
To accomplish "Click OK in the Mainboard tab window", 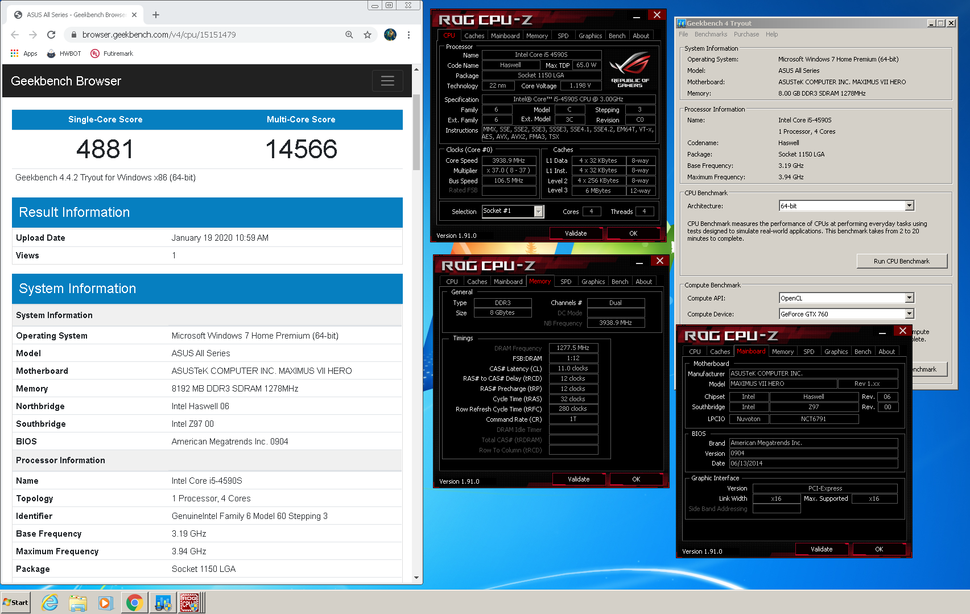I will coord(879,549).
